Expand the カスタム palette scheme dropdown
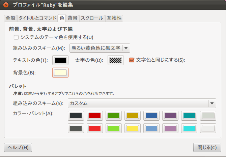 [x=142, y=103]
